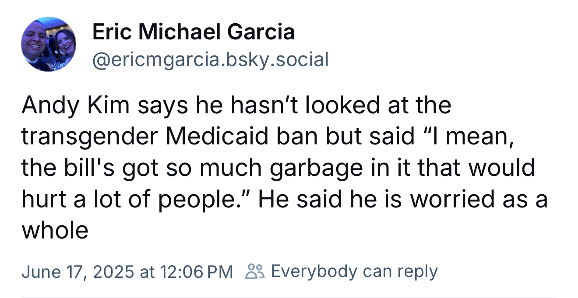Click the @ericmgarcia.bsky.social handle

coord(210,59)
